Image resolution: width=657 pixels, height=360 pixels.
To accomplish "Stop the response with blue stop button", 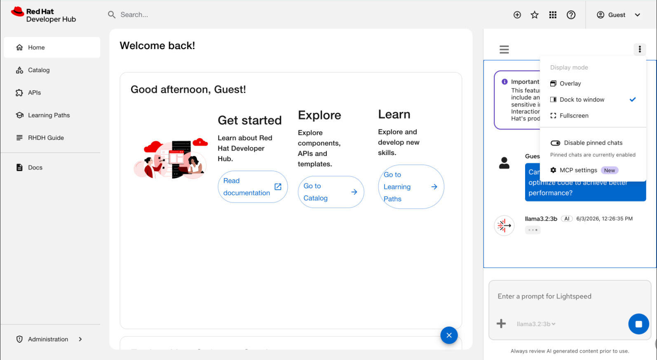I will pyautogui.click(x=638, y=324).
